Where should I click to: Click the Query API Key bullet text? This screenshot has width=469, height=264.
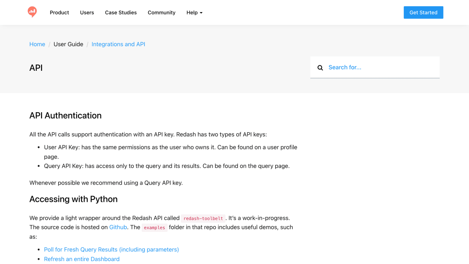[x=167, y=166]
